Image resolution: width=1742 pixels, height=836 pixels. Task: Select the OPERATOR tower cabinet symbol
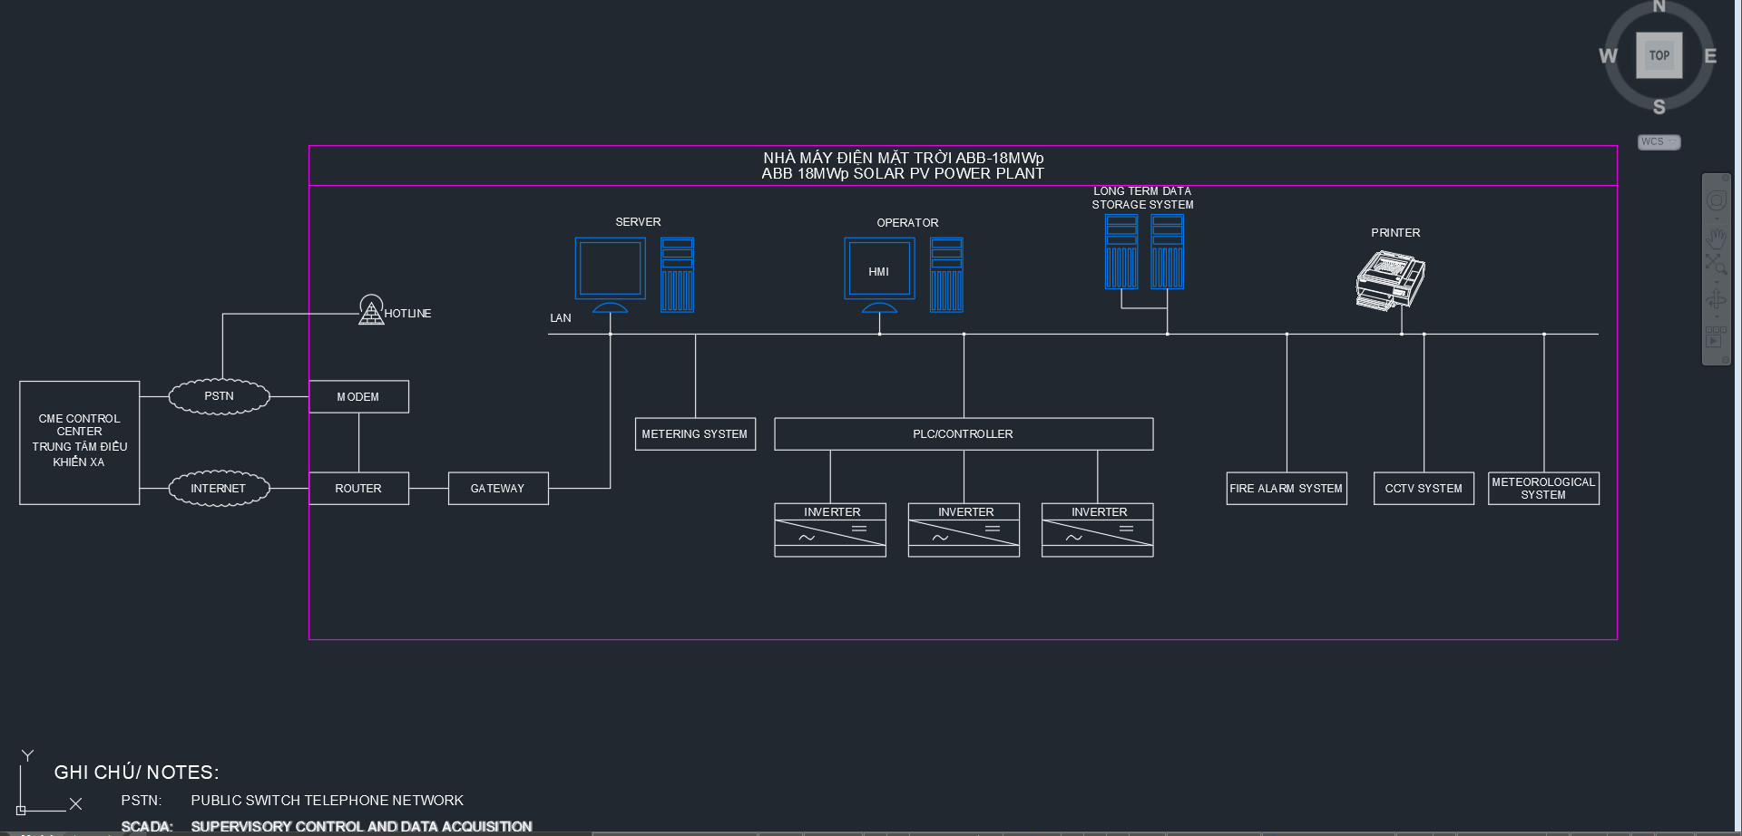point(946,275)
